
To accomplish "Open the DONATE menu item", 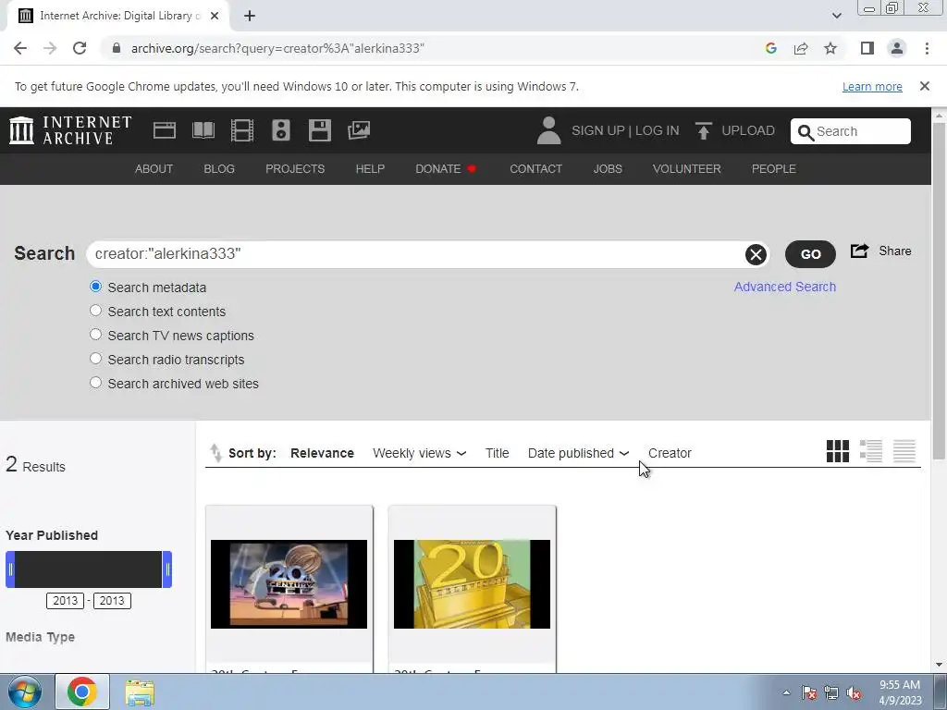I will tap(446, 169).
